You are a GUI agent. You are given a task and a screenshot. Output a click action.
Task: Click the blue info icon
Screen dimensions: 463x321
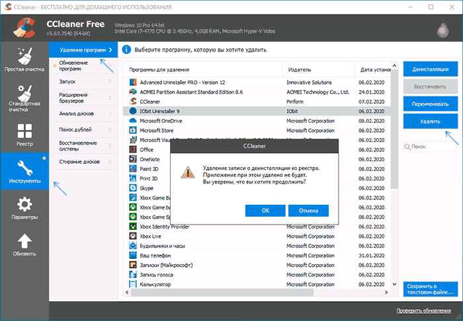coord(126,50)
